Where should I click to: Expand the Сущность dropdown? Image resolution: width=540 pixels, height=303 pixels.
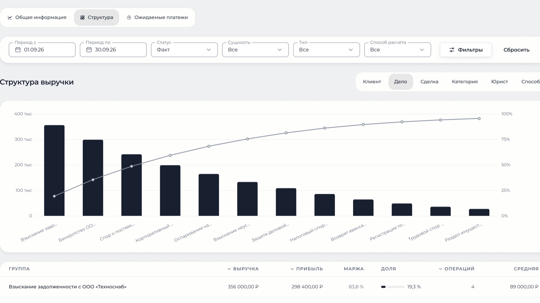point(255,50)
